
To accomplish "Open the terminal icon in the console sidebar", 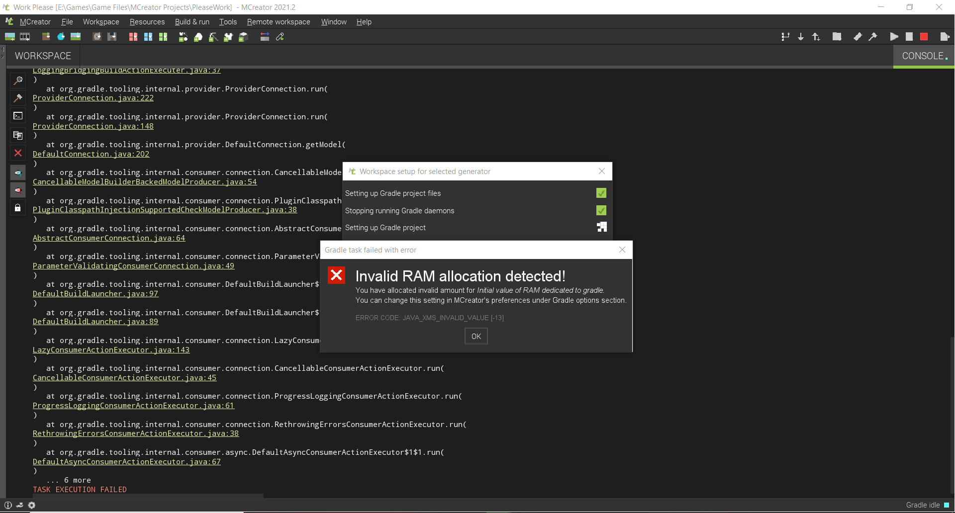I will 18,116.
